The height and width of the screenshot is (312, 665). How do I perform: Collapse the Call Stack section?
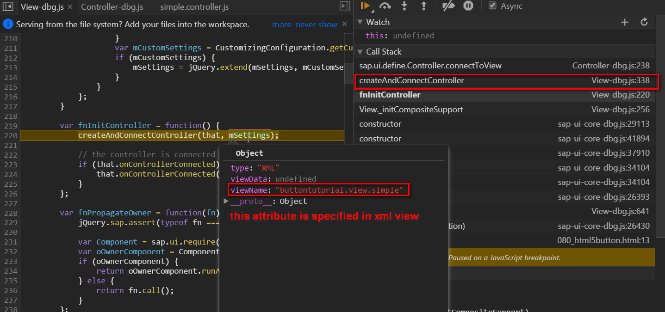coord(360,52)
